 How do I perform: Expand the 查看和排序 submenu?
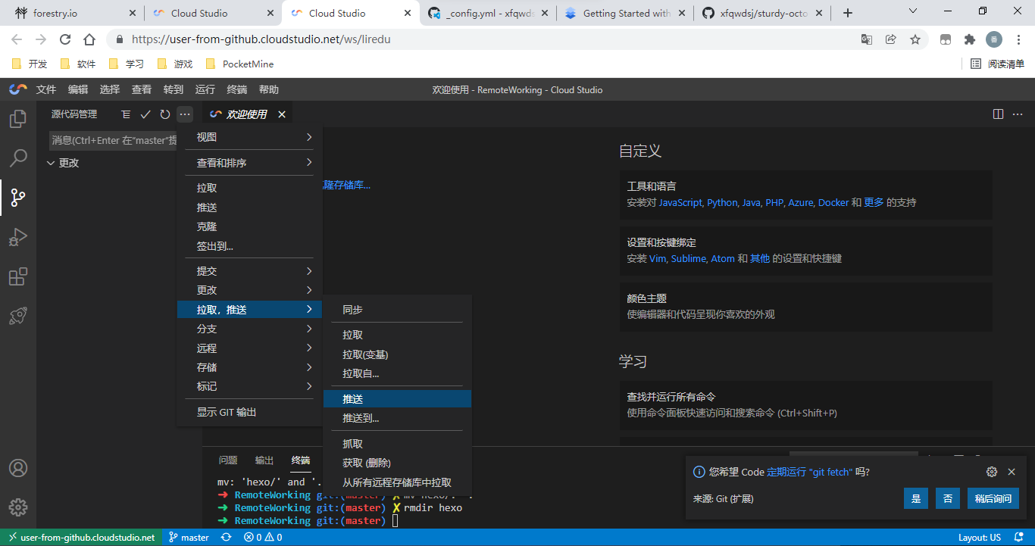pos(249,163)
